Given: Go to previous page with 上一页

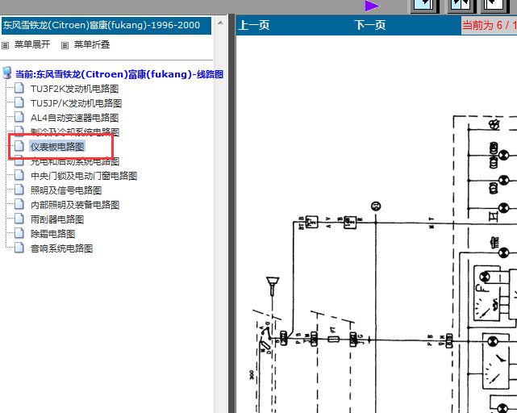Looking at the screenshot, I should pos(254,25).
